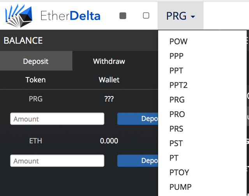
Task: Choose PT token from dropdown
Action: tap(174, 158)
